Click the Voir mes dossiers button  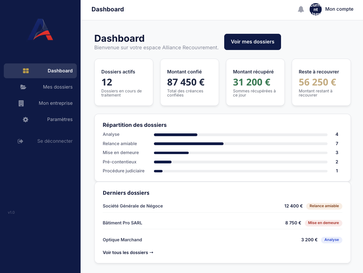pos(252,42)
